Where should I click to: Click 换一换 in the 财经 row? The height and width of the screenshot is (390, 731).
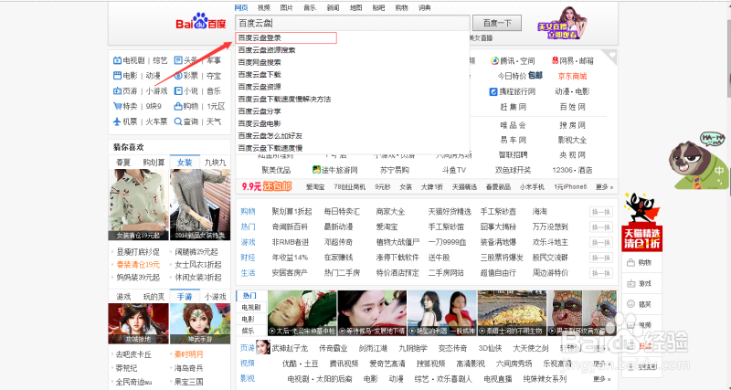(601, 258)
